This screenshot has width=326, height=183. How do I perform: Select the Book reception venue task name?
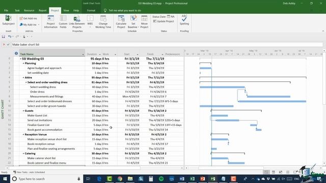(41, 144)
